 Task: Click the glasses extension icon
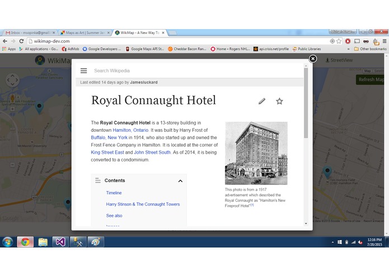[366, 41]
